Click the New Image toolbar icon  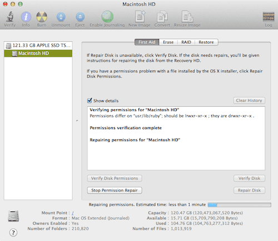(x=140, y=17)
